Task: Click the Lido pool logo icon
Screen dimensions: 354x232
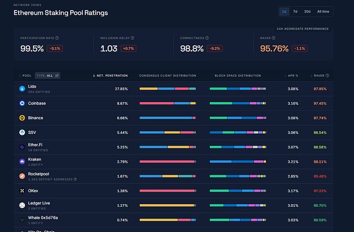Action: pyautogui.click(x=22, y=89)
